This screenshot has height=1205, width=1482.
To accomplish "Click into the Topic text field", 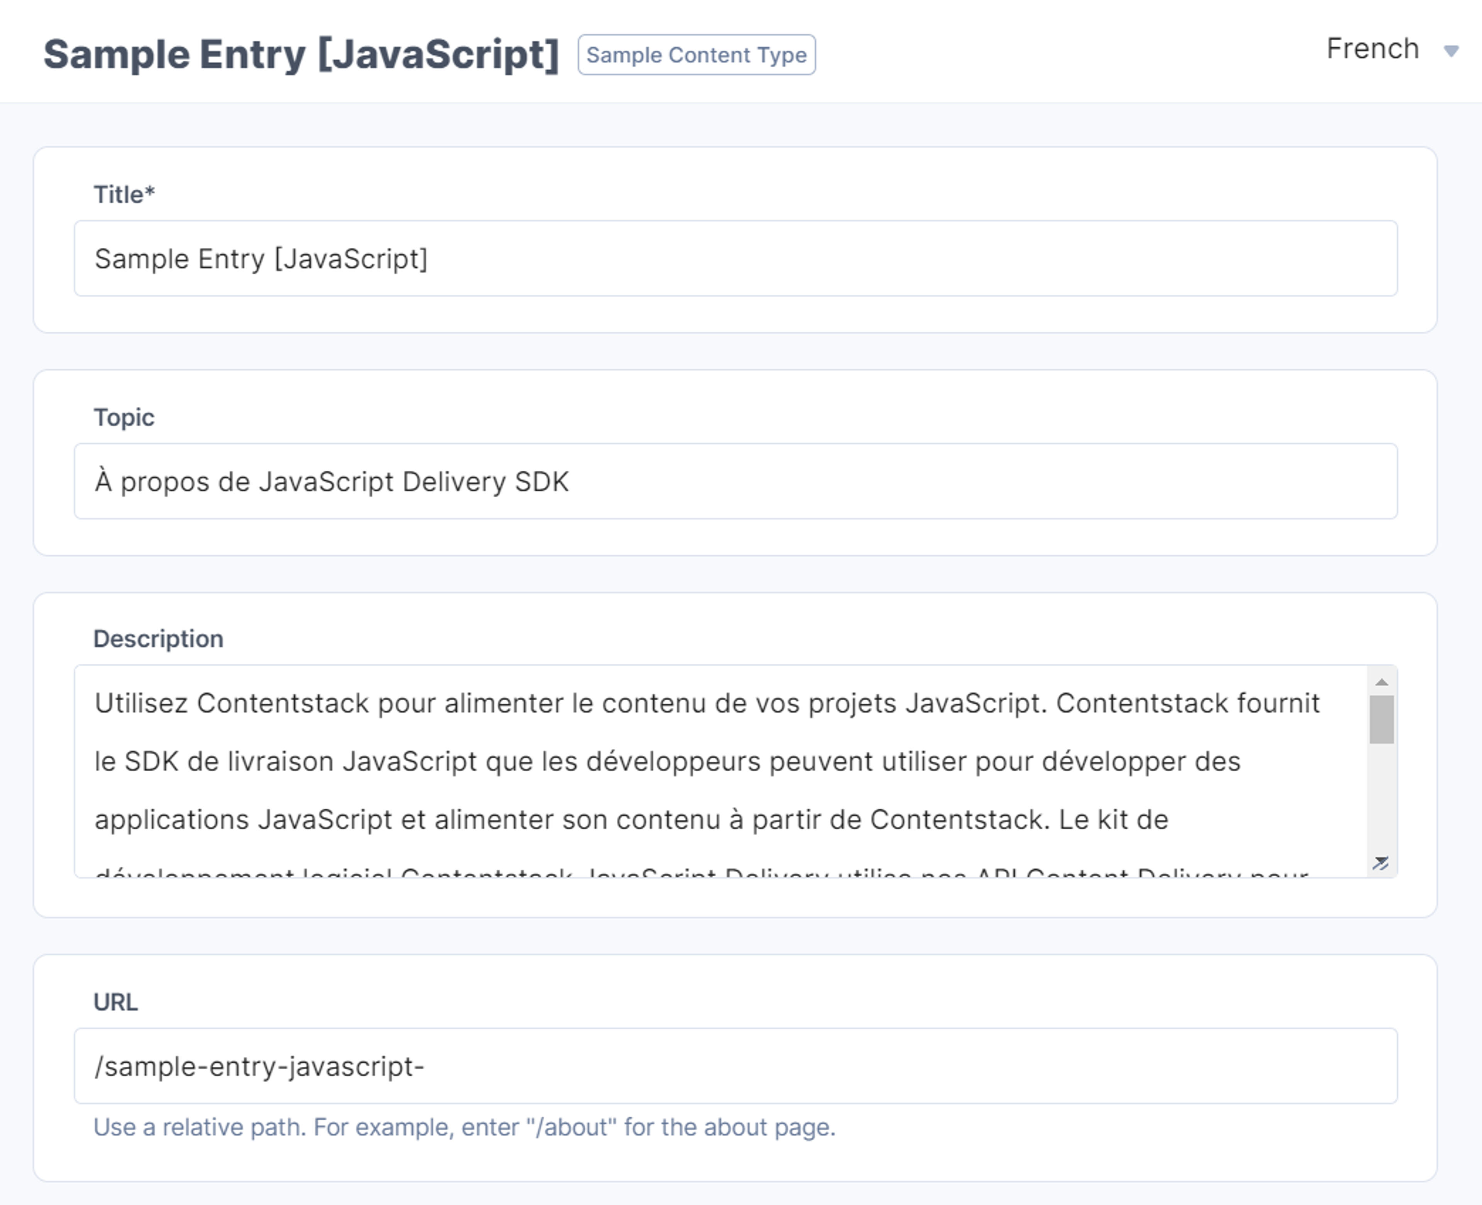I will 736,481.
